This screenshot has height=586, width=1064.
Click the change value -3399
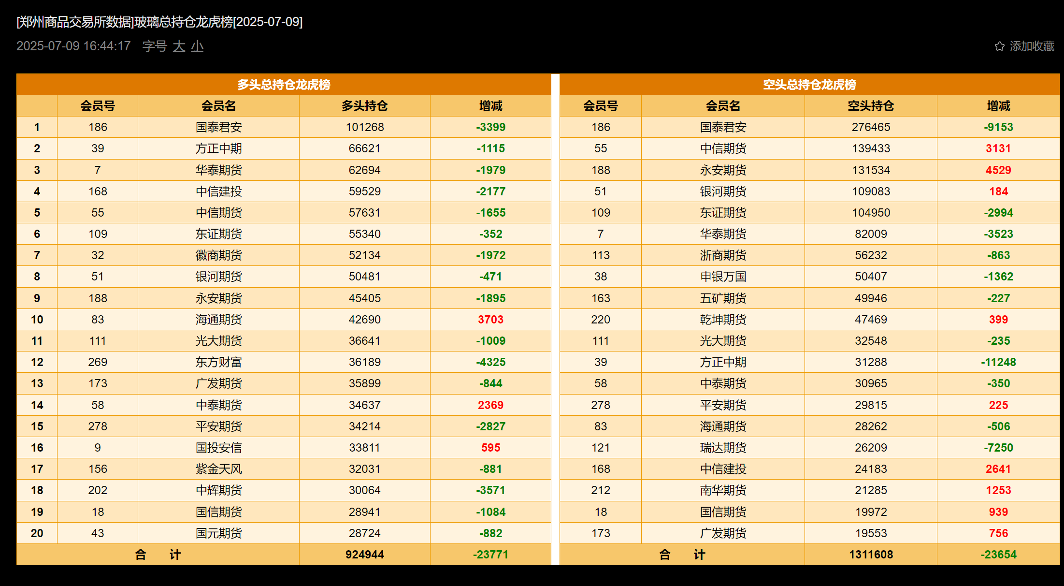click(490, 127)
